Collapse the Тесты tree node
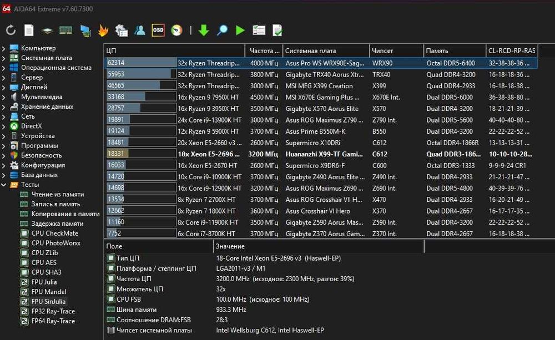Image resolution: width=555 pixels, height=340 pixels. point(3,185)
